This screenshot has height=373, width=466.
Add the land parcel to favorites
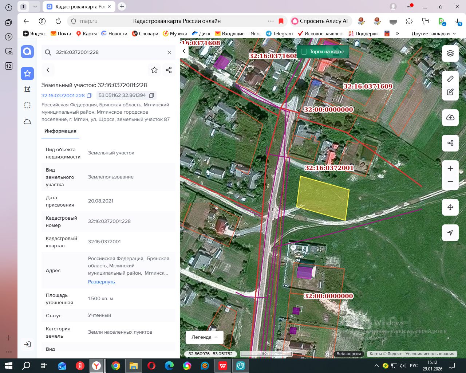154,70
